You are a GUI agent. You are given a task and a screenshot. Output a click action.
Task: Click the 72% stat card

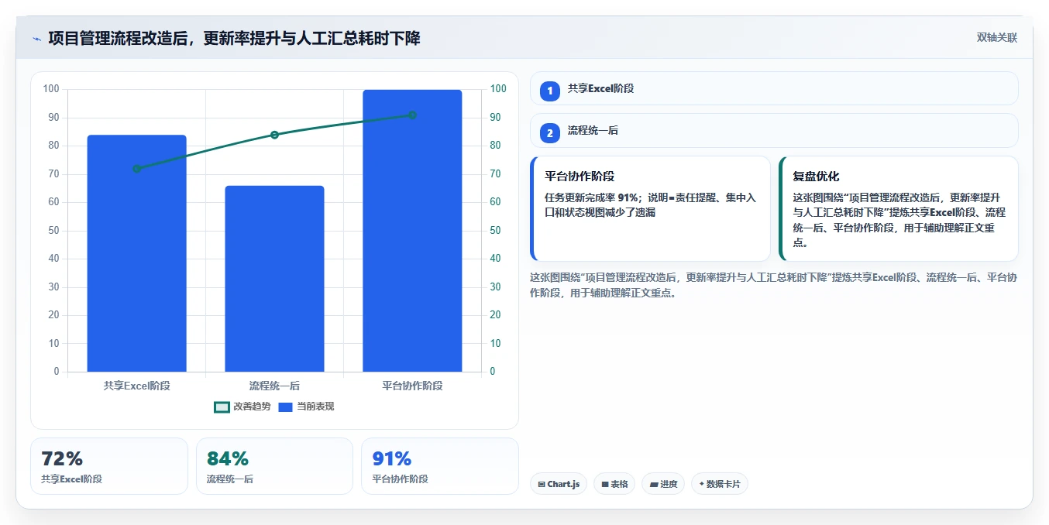coord(109,466)
